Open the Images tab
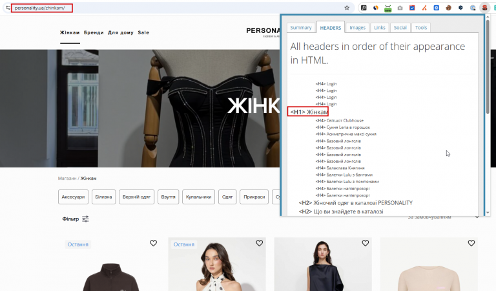The height and width of the screenshot is (291, 496). point(357,28)
